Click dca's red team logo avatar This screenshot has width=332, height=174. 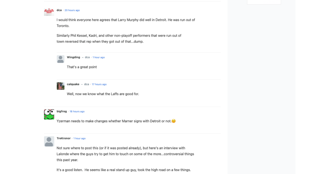(49, 11)
